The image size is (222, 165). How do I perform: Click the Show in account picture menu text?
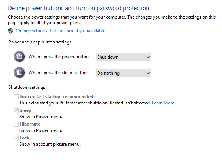pos(50,144)
